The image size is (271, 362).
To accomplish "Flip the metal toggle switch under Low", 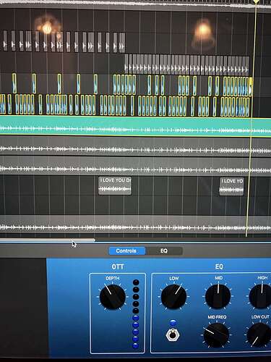I will click(x=173, y=334).
